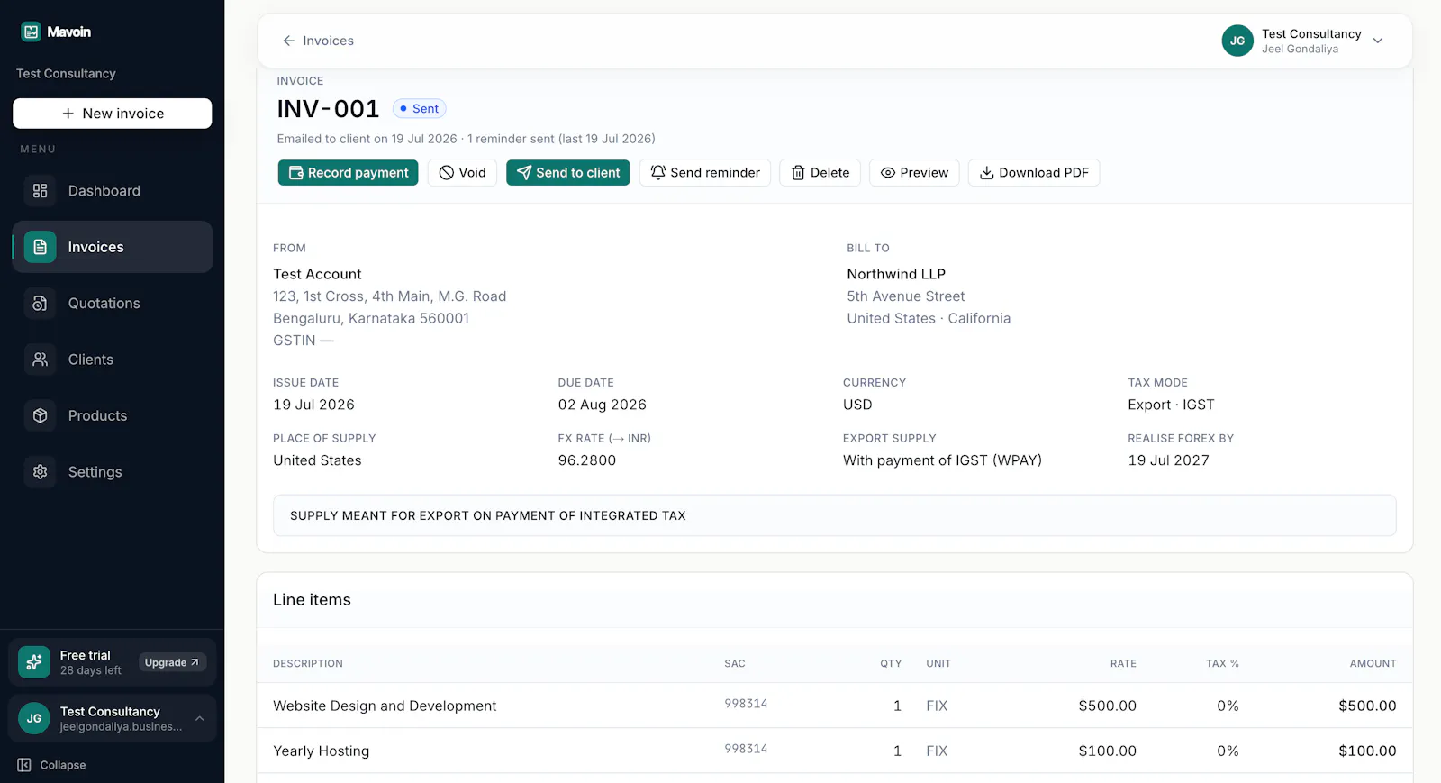
Task: Click the bell icon on Send reminder
Action: click(658, 173)
